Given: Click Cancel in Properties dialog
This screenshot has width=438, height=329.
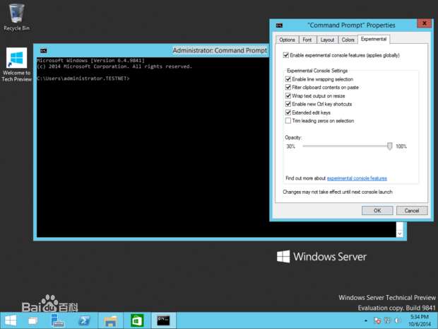Looking at the screenshot, I should pyautogui.click(x=412, y=211).
